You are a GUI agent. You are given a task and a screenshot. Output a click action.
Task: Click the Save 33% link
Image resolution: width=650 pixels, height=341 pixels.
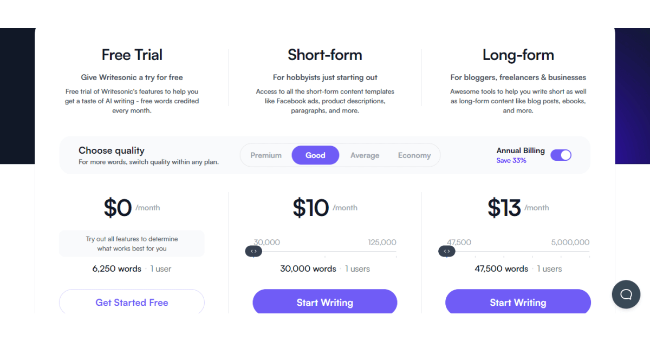[x=511, y=160]
